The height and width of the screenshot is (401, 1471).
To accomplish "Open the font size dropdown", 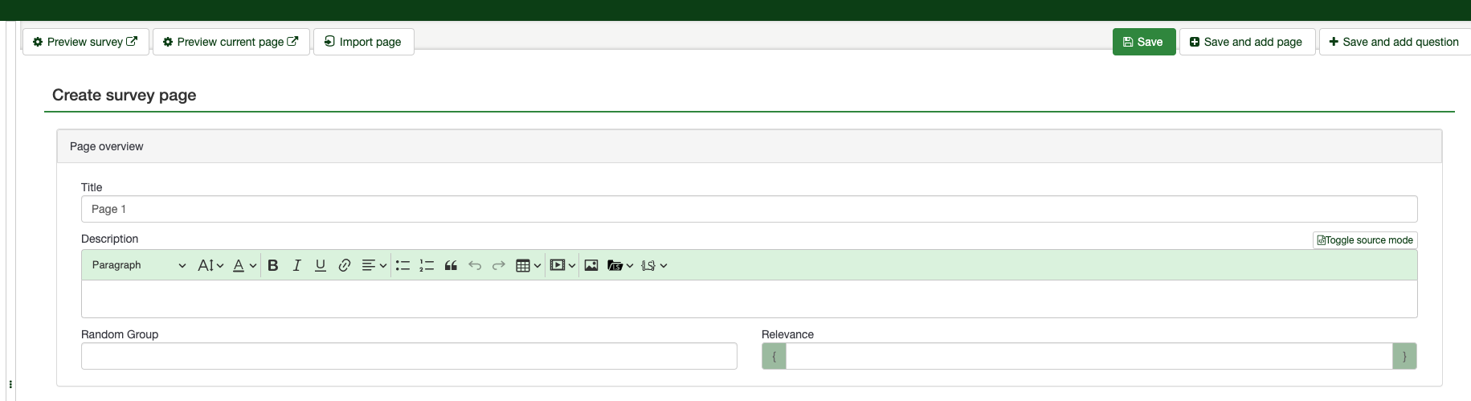I will tap(210, 265).
